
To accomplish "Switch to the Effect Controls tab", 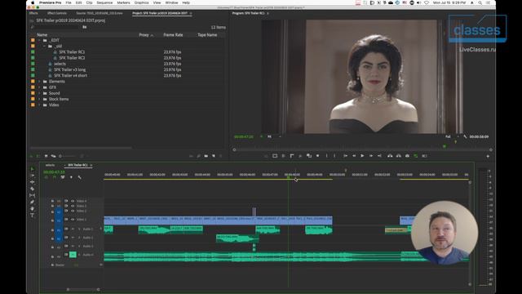I will point(57,13).
